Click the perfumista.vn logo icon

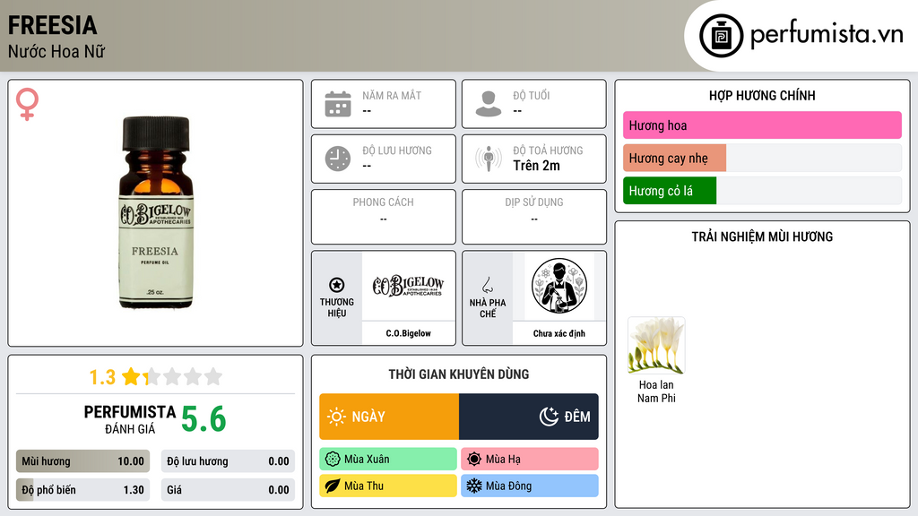721,36
